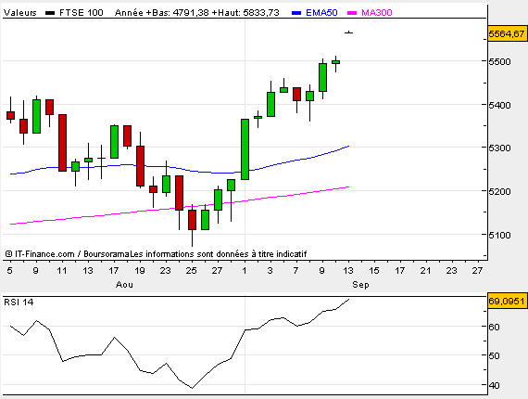
Task: Click the RSI axis label 40
Action: pyautogui.click(x=495, y=385)
